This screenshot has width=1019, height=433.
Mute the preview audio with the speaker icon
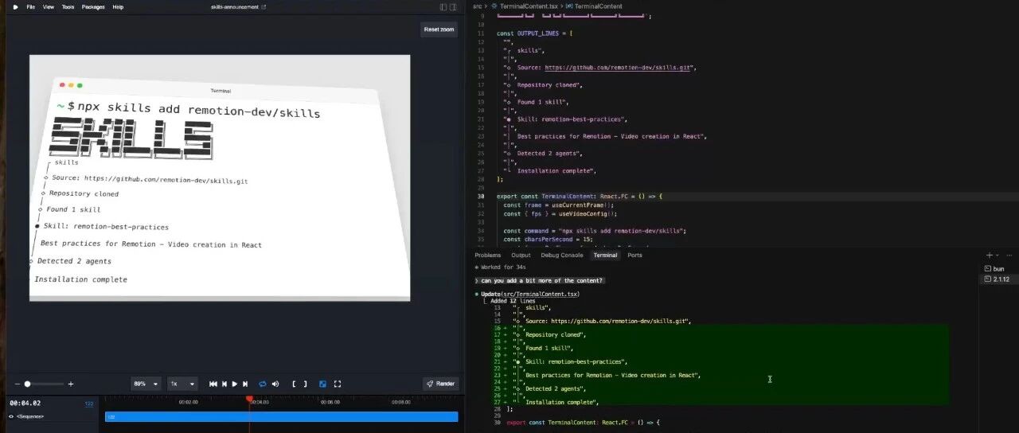tap(275, 384)
